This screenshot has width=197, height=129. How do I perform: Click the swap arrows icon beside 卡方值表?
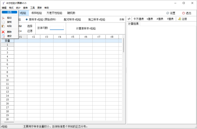click(129, 19)
